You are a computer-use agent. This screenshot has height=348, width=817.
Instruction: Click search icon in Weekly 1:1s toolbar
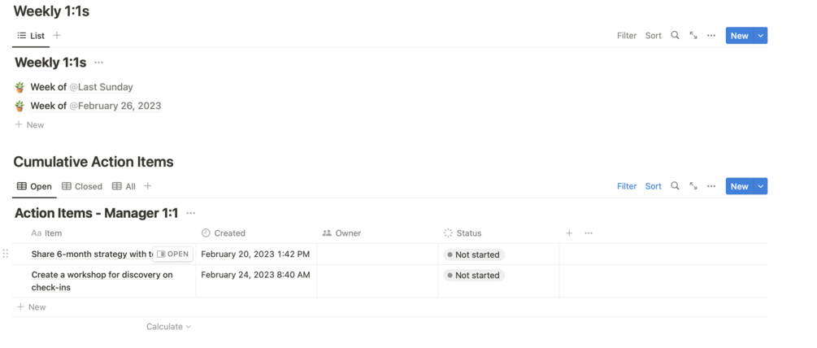[675, 36]
